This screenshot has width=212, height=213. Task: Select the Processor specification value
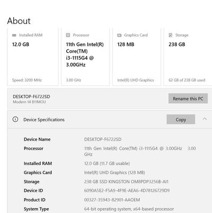[140, 151]
